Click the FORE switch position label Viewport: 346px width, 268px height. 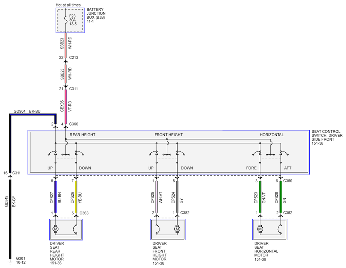[x=251, y=168]
